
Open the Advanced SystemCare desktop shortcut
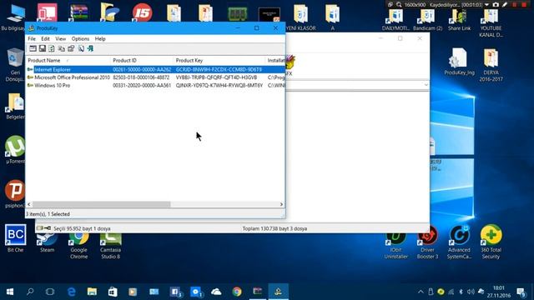point(459,242)
